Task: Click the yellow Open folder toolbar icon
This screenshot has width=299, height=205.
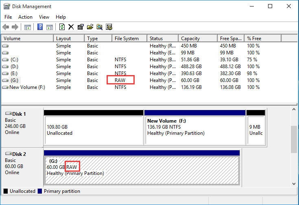Action: [90, 27]
